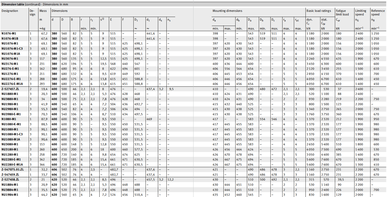The image size is (387, 197).
Task: Click the Z-547075.01.ZL designation
Action: (13, 169)
